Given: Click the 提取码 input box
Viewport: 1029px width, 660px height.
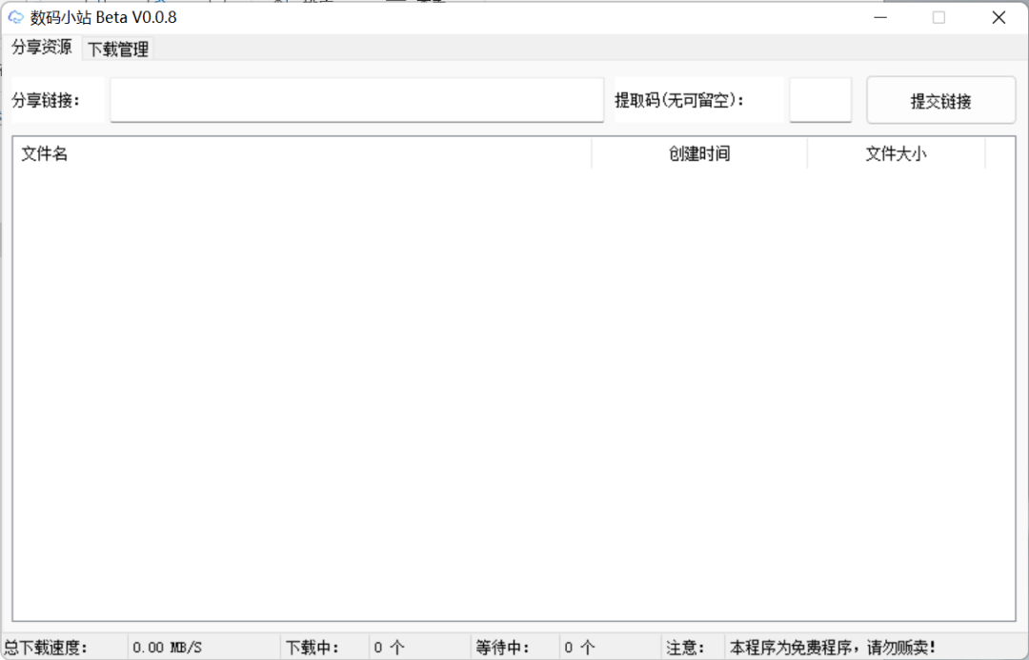Looking at the screenshot, I should click(x=820, y=100).
